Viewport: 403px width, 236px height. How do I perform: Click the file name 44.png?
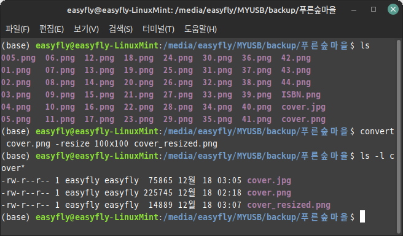click(296, 83)
